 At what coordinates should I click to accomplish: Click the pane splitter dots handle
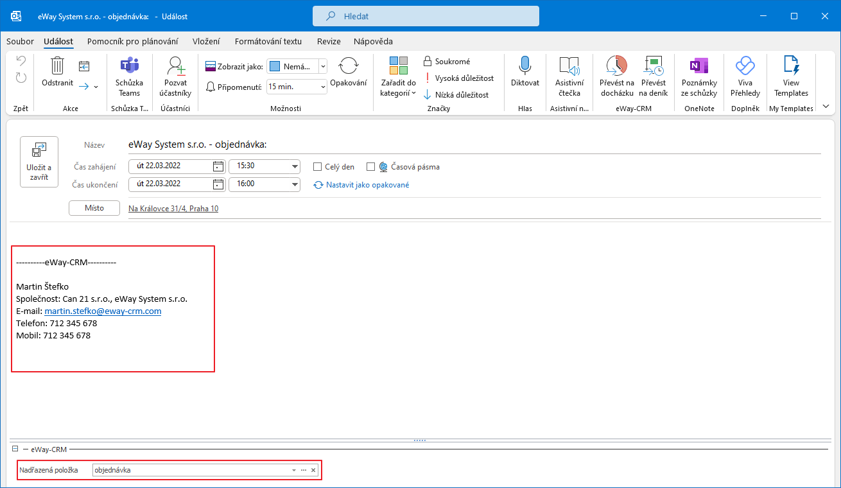(x=420, y=440)
